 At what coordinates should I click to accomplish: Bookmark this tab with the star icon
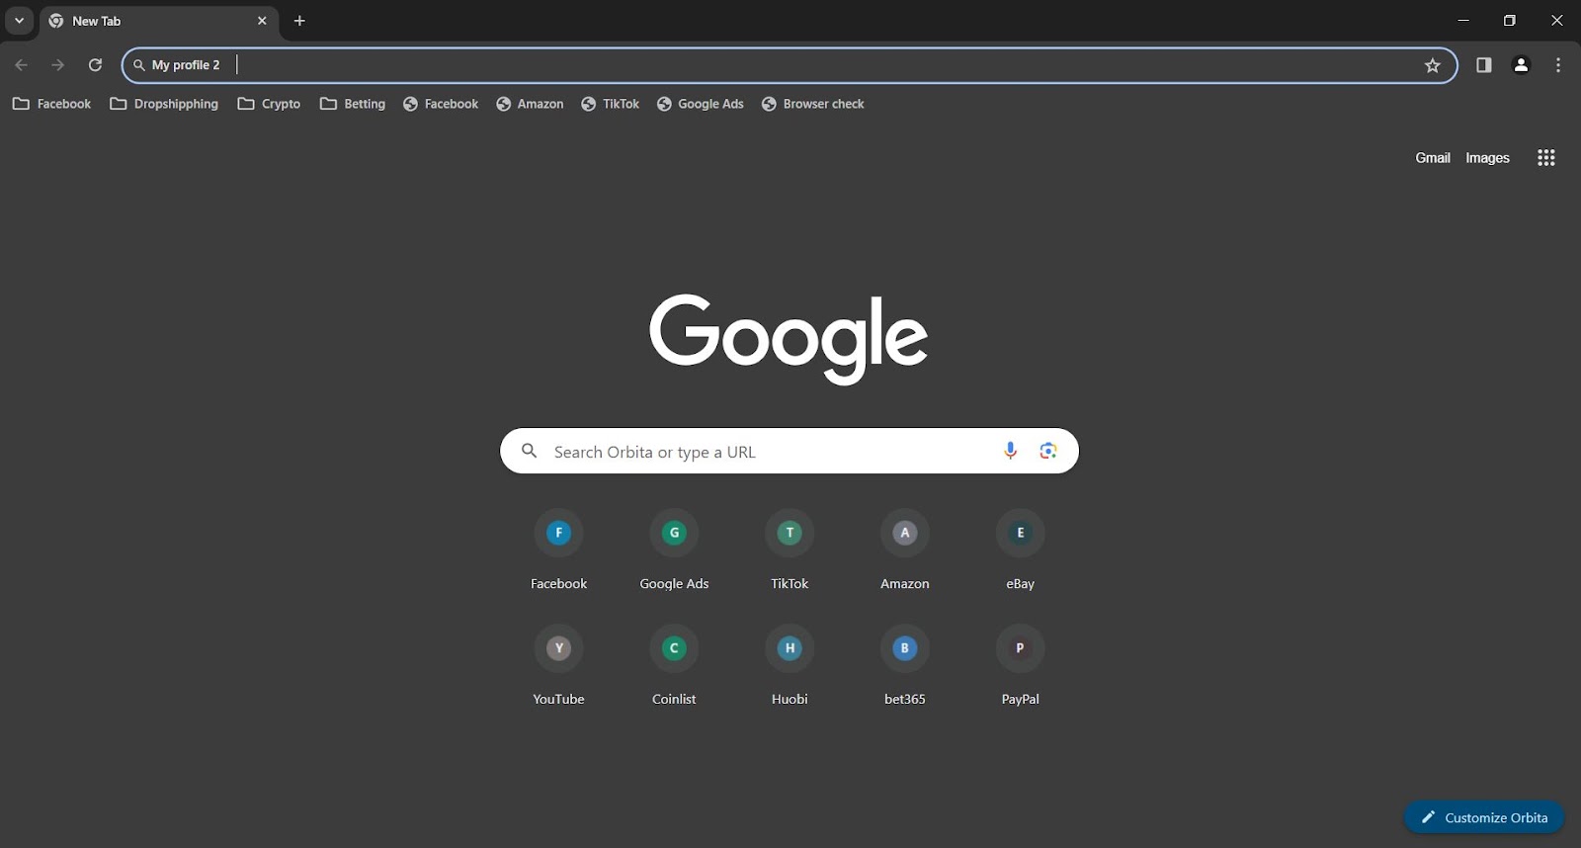coord(1433,65)
